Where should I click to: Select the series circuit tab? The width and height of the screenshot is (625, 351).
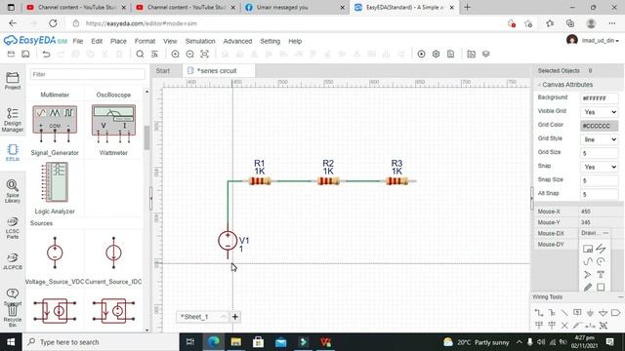pyautogui.click(x=219, y=71)
